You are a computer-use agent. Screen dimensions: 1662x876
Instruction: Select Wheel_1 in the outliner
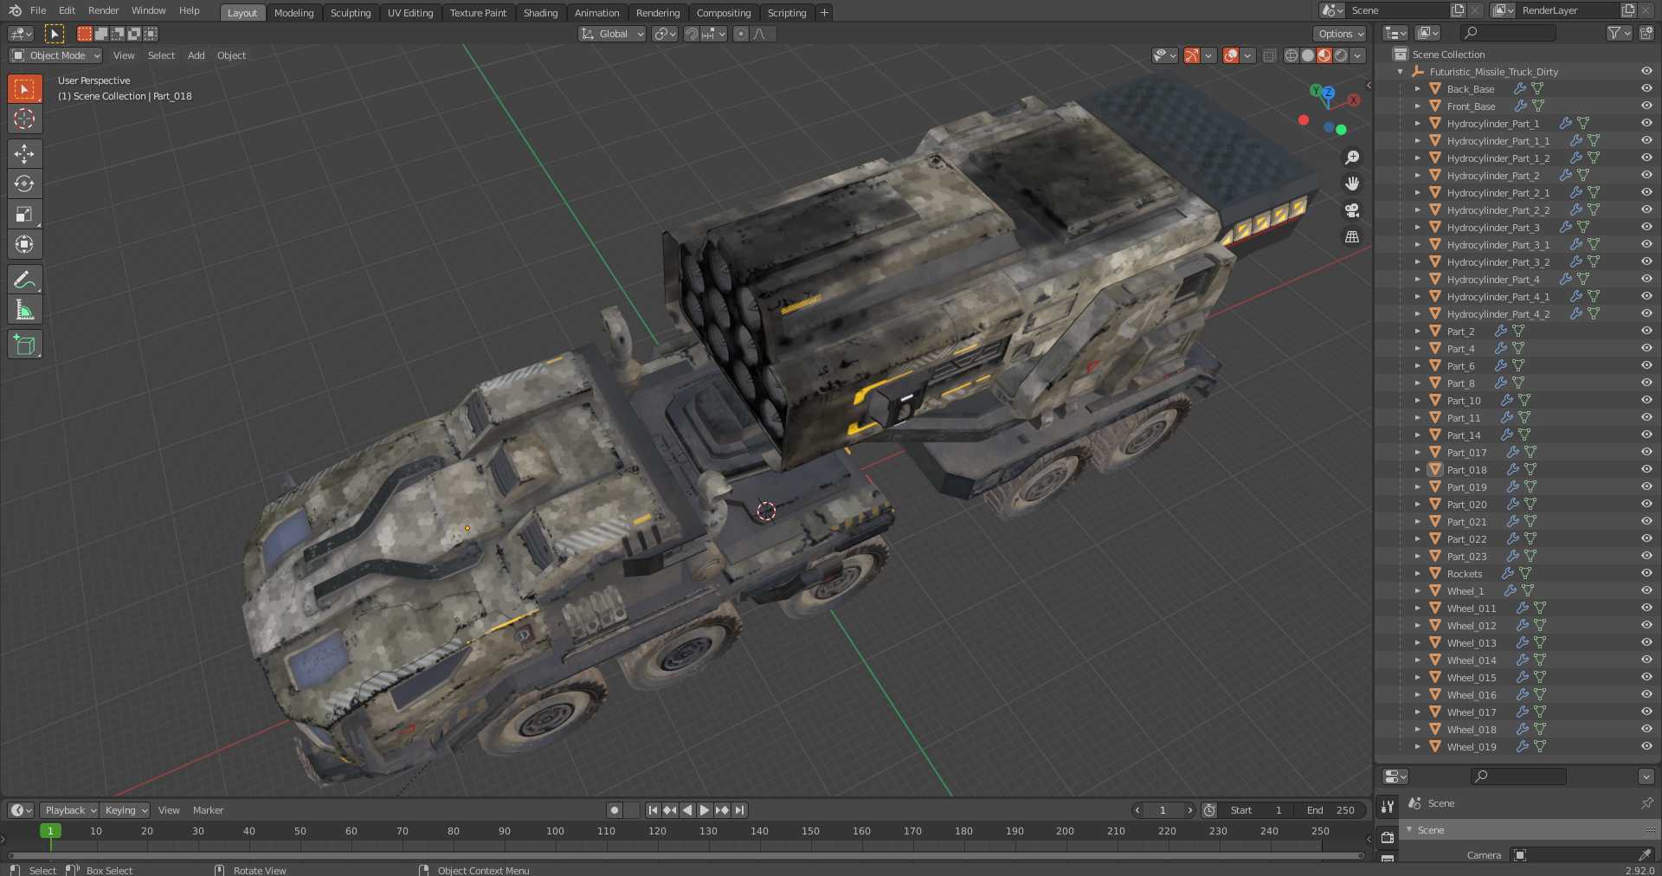1465,591
